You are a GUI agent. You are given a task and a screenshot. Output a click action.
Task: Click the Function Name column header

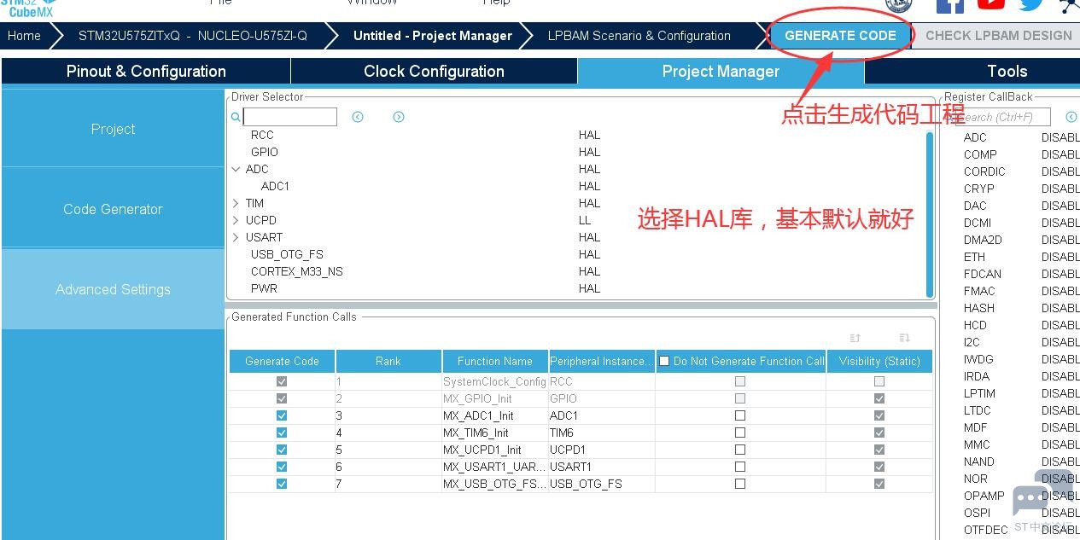494,361
